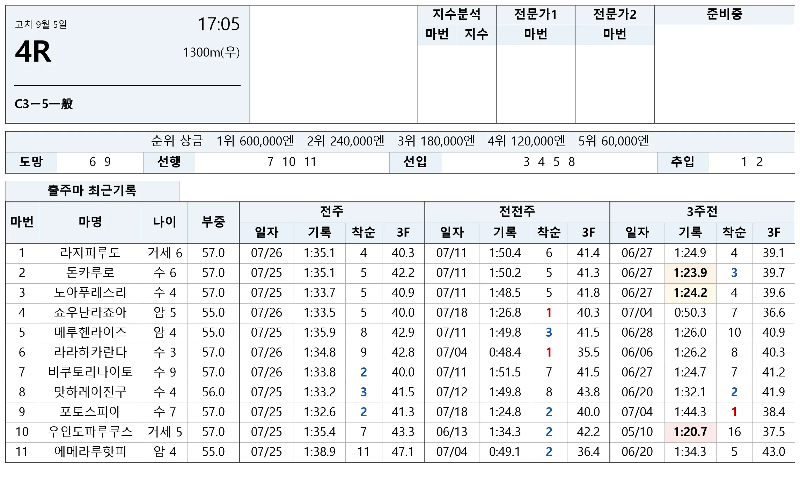Select the 전문가1 column header
800x478 pixels.
[x=536, y=15]
